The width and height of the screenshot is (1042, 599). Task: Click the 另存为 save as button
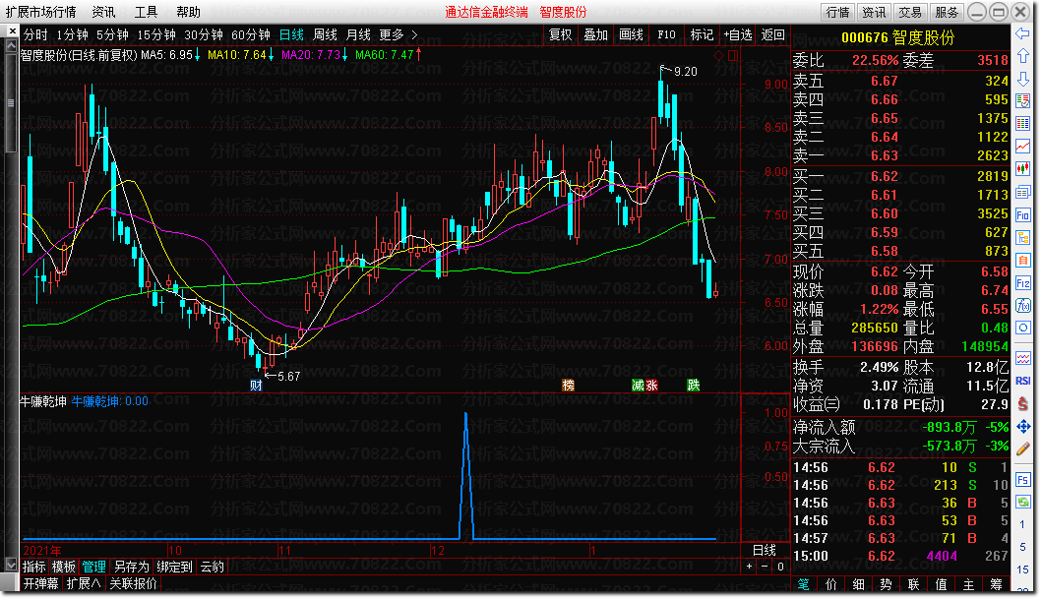(132, 567)
